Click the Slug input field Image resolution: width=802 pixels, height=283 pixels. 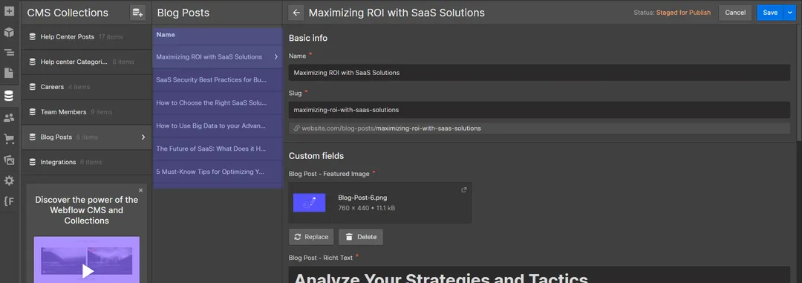click(539, 109)
